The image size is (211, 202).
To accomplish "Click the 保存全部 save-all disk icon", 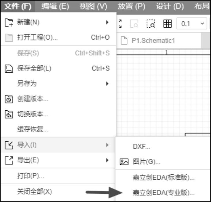I will point(9,68).
